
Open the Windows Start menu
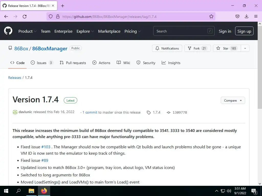(6, 191)
